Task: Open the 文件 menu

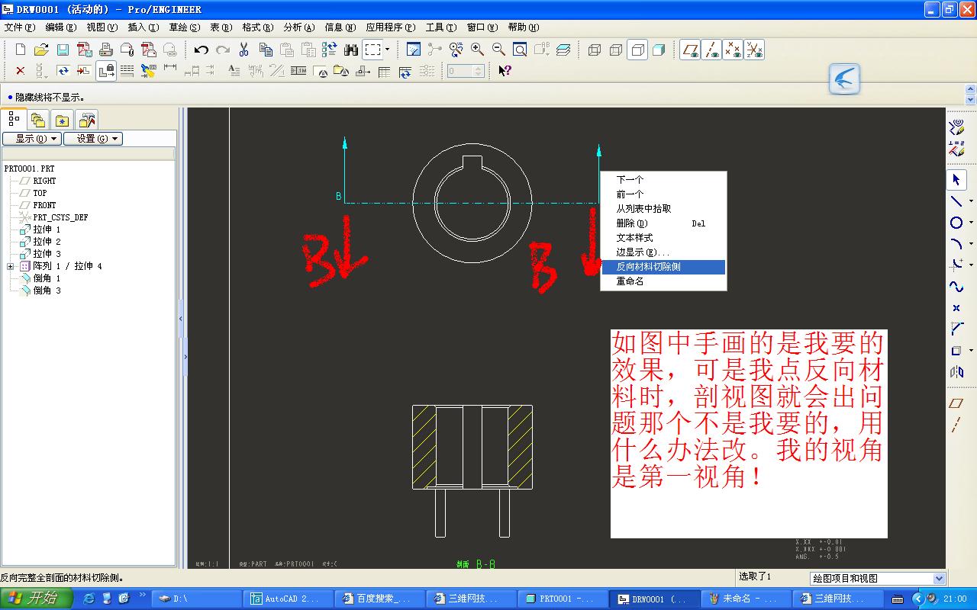Action: (19, 27)
